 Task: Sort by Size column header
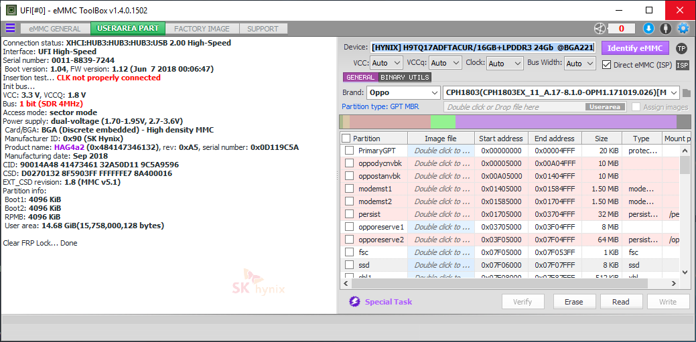[602, 139]
